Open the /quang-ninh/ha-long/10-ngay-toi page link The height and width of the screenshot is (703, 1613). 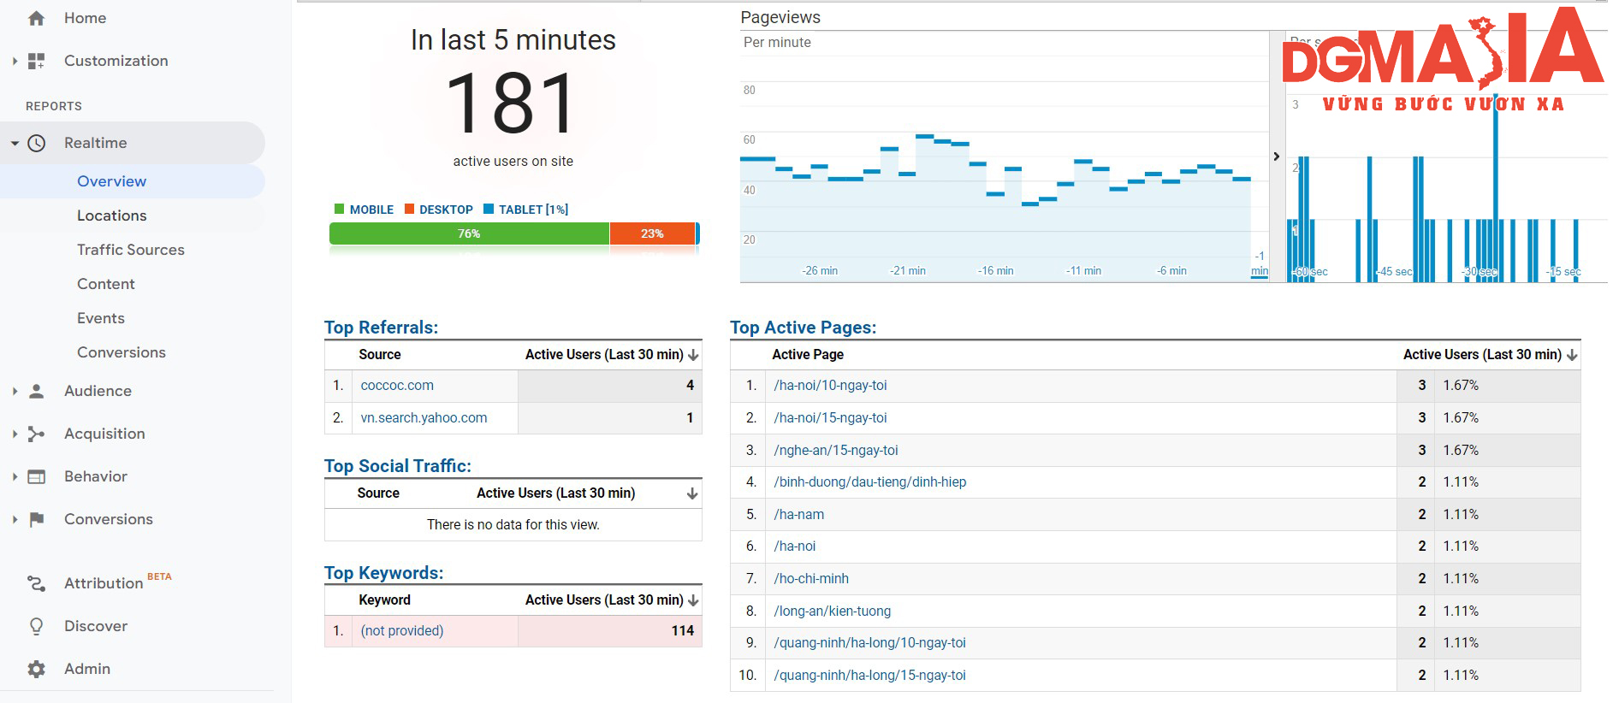coord(870,643)
